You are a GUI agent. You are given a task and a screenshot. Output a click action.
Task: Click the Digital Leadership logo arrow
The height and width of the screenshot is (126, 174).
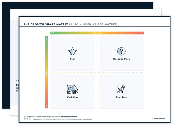pos(153,118)
